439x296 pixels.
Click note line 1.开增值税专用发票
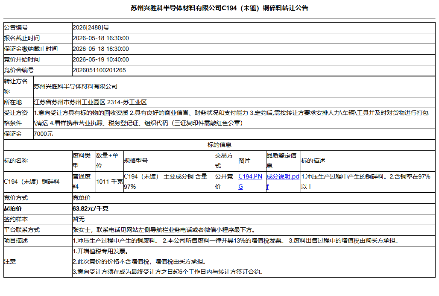(x=101, y=252)
